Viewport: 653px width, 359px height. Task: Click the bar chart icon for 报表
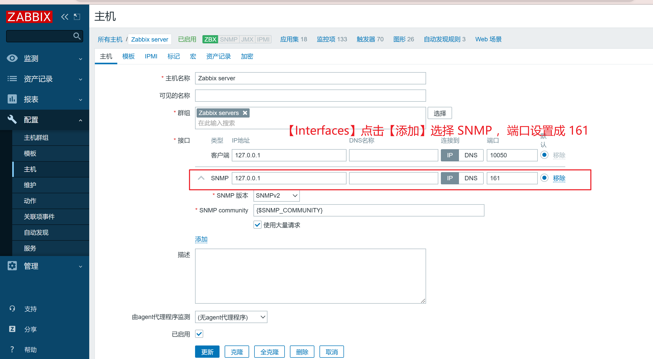coord(12,99)
